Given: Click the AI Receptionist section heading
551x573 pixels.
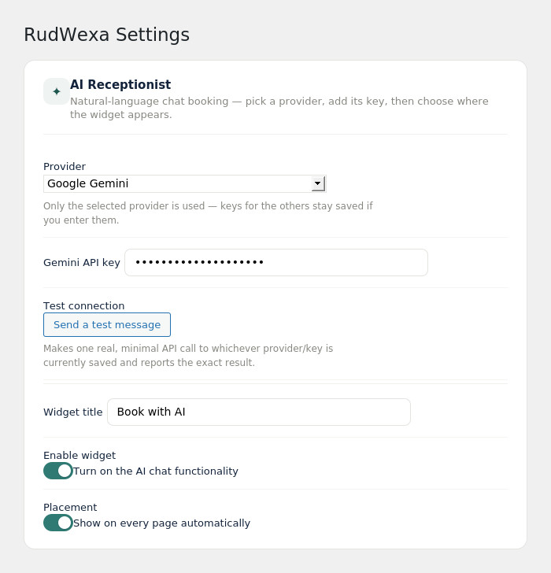Looking at the screenshot, I should click(x=120, y=84).
